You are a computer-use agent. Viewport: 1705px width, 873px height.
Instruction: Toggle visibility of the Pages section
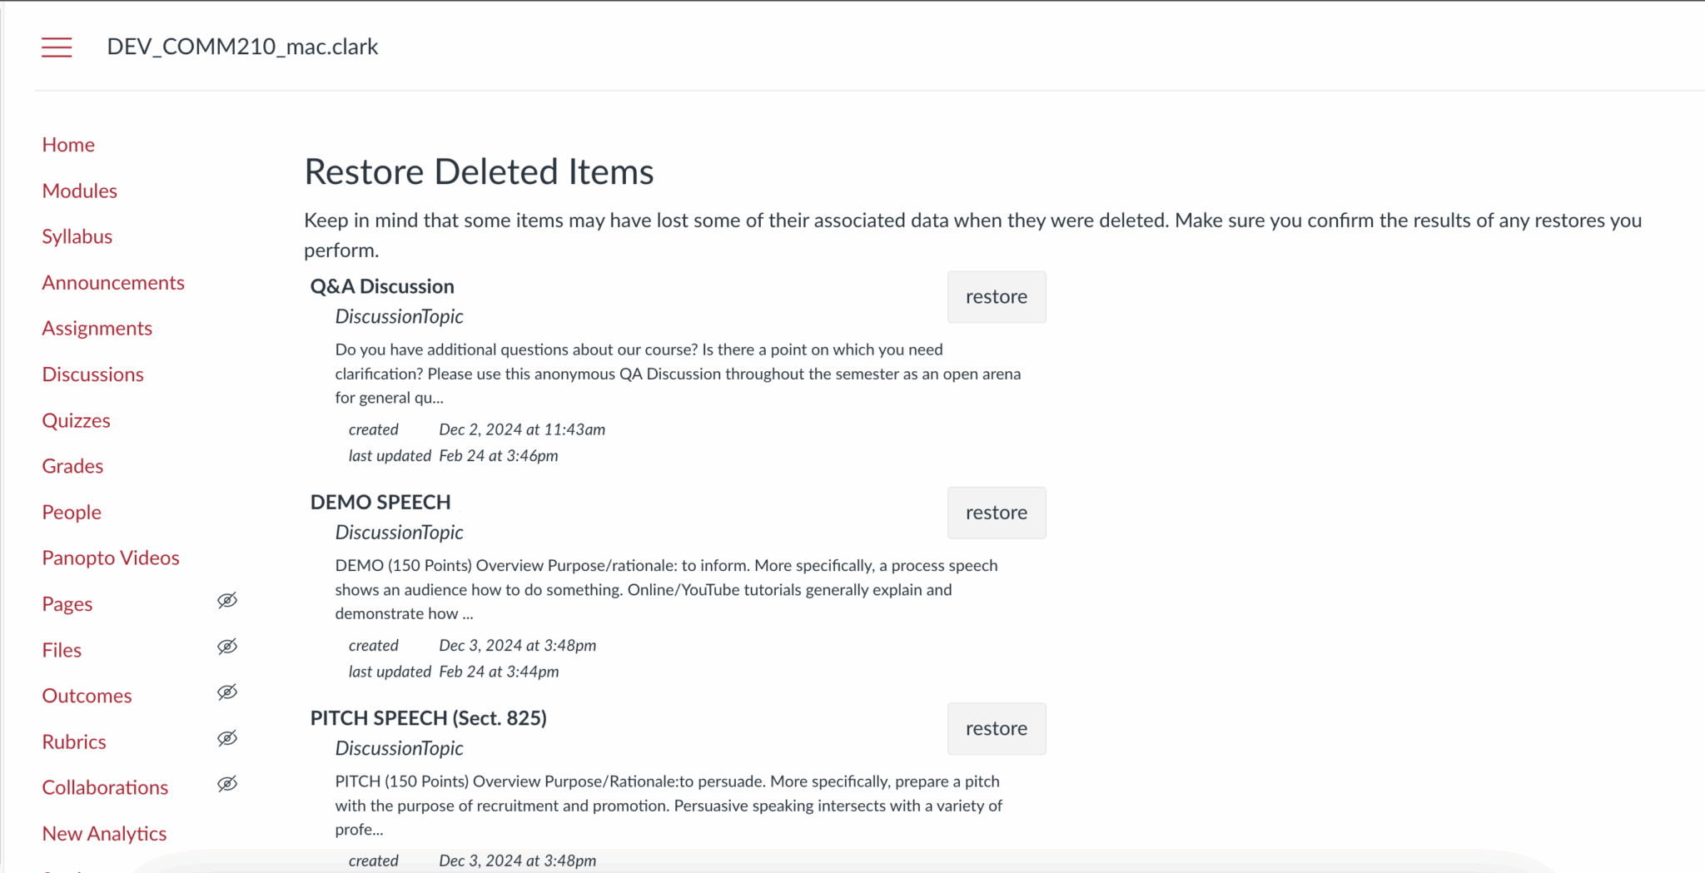coord(226,600)
